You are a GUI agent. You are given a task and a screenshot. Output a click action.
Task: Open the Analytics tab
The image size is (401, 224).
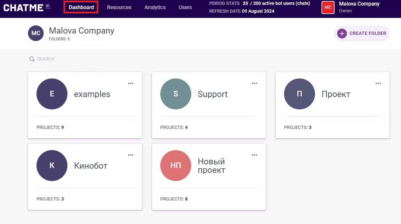155,7
